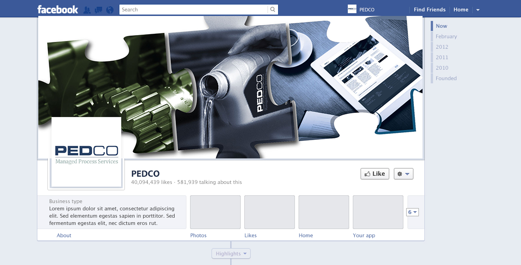Open the Photos app thumbnail
This screenshot has width=521, height=265.
[215, 212]
